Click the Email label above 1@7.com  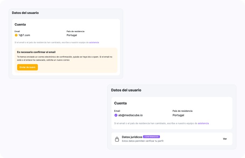click(17, 31)
